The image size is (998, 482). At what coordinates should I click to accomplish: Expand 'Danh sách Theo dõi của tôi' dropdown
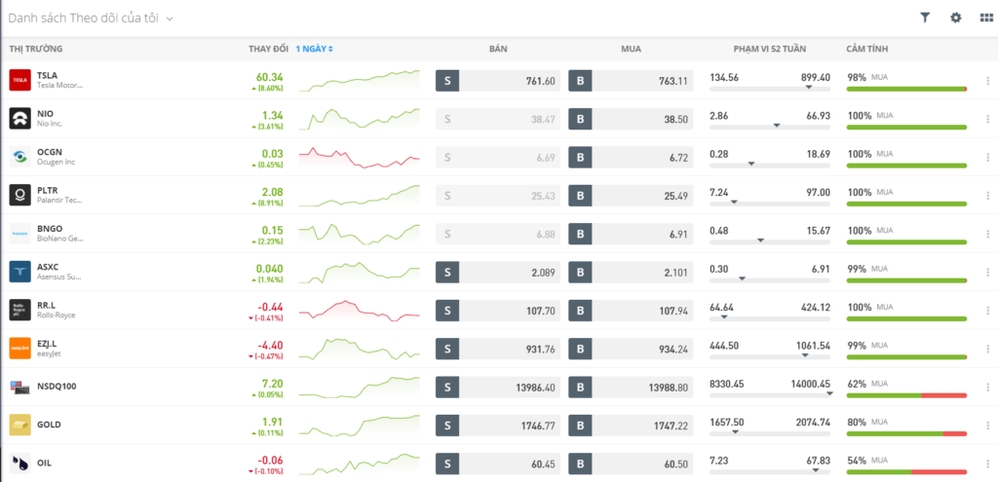click(91, 19)
